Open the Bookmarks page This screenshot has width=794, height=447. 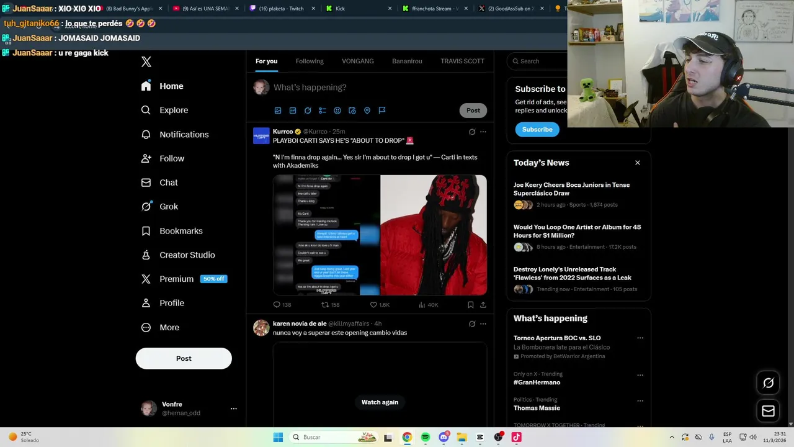(172, 231)
